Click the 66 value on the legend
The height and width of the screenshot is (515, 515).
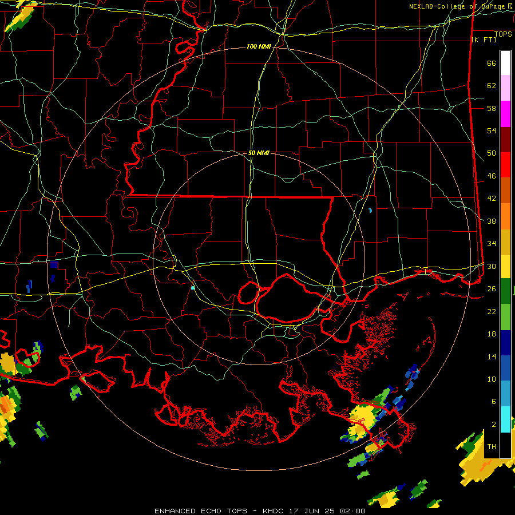tap(492, 63)
